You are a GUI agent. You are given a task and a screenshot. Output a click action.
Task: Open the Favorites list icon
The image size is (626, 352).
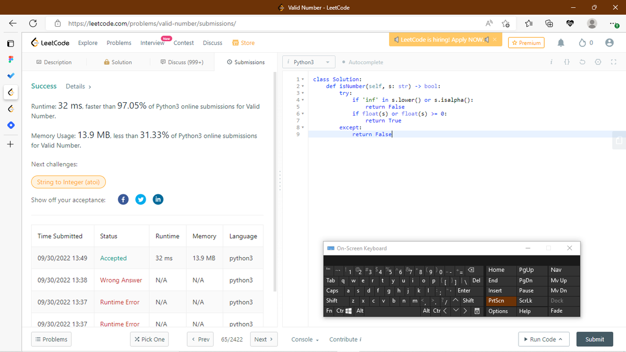pos(528,23)
